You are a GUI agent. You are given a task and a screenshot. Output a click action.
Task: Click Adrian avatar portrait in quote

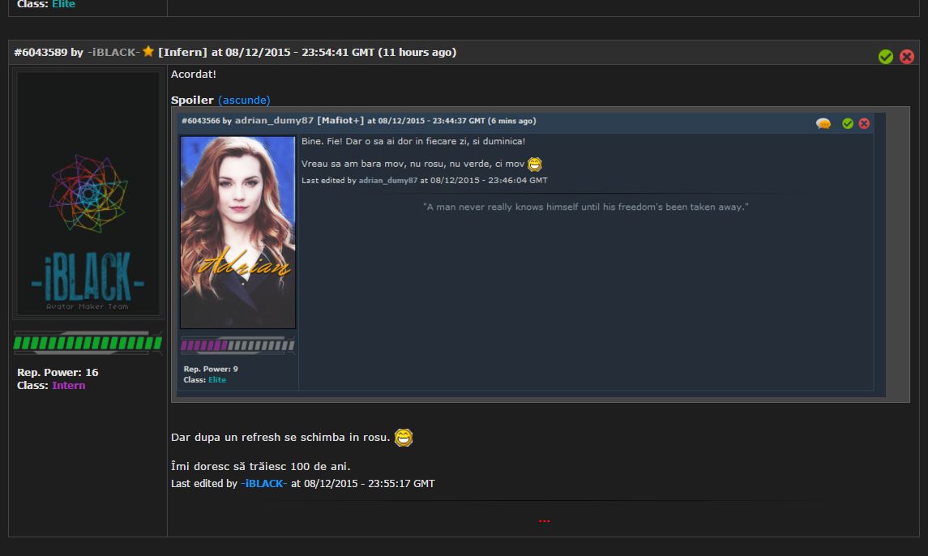(x=238, y=232)
